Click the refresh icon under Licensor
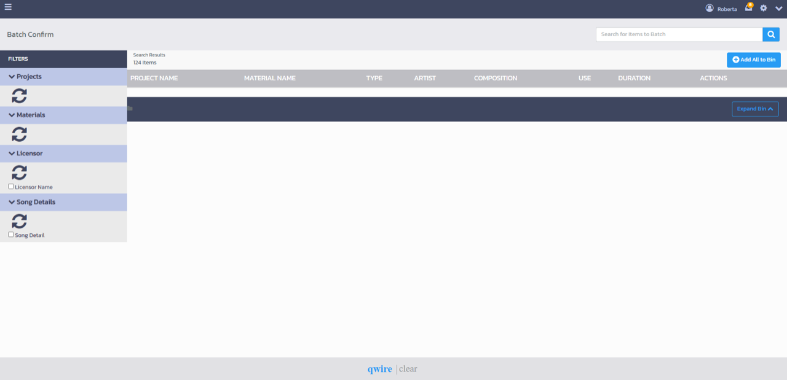 click(20, 173)
